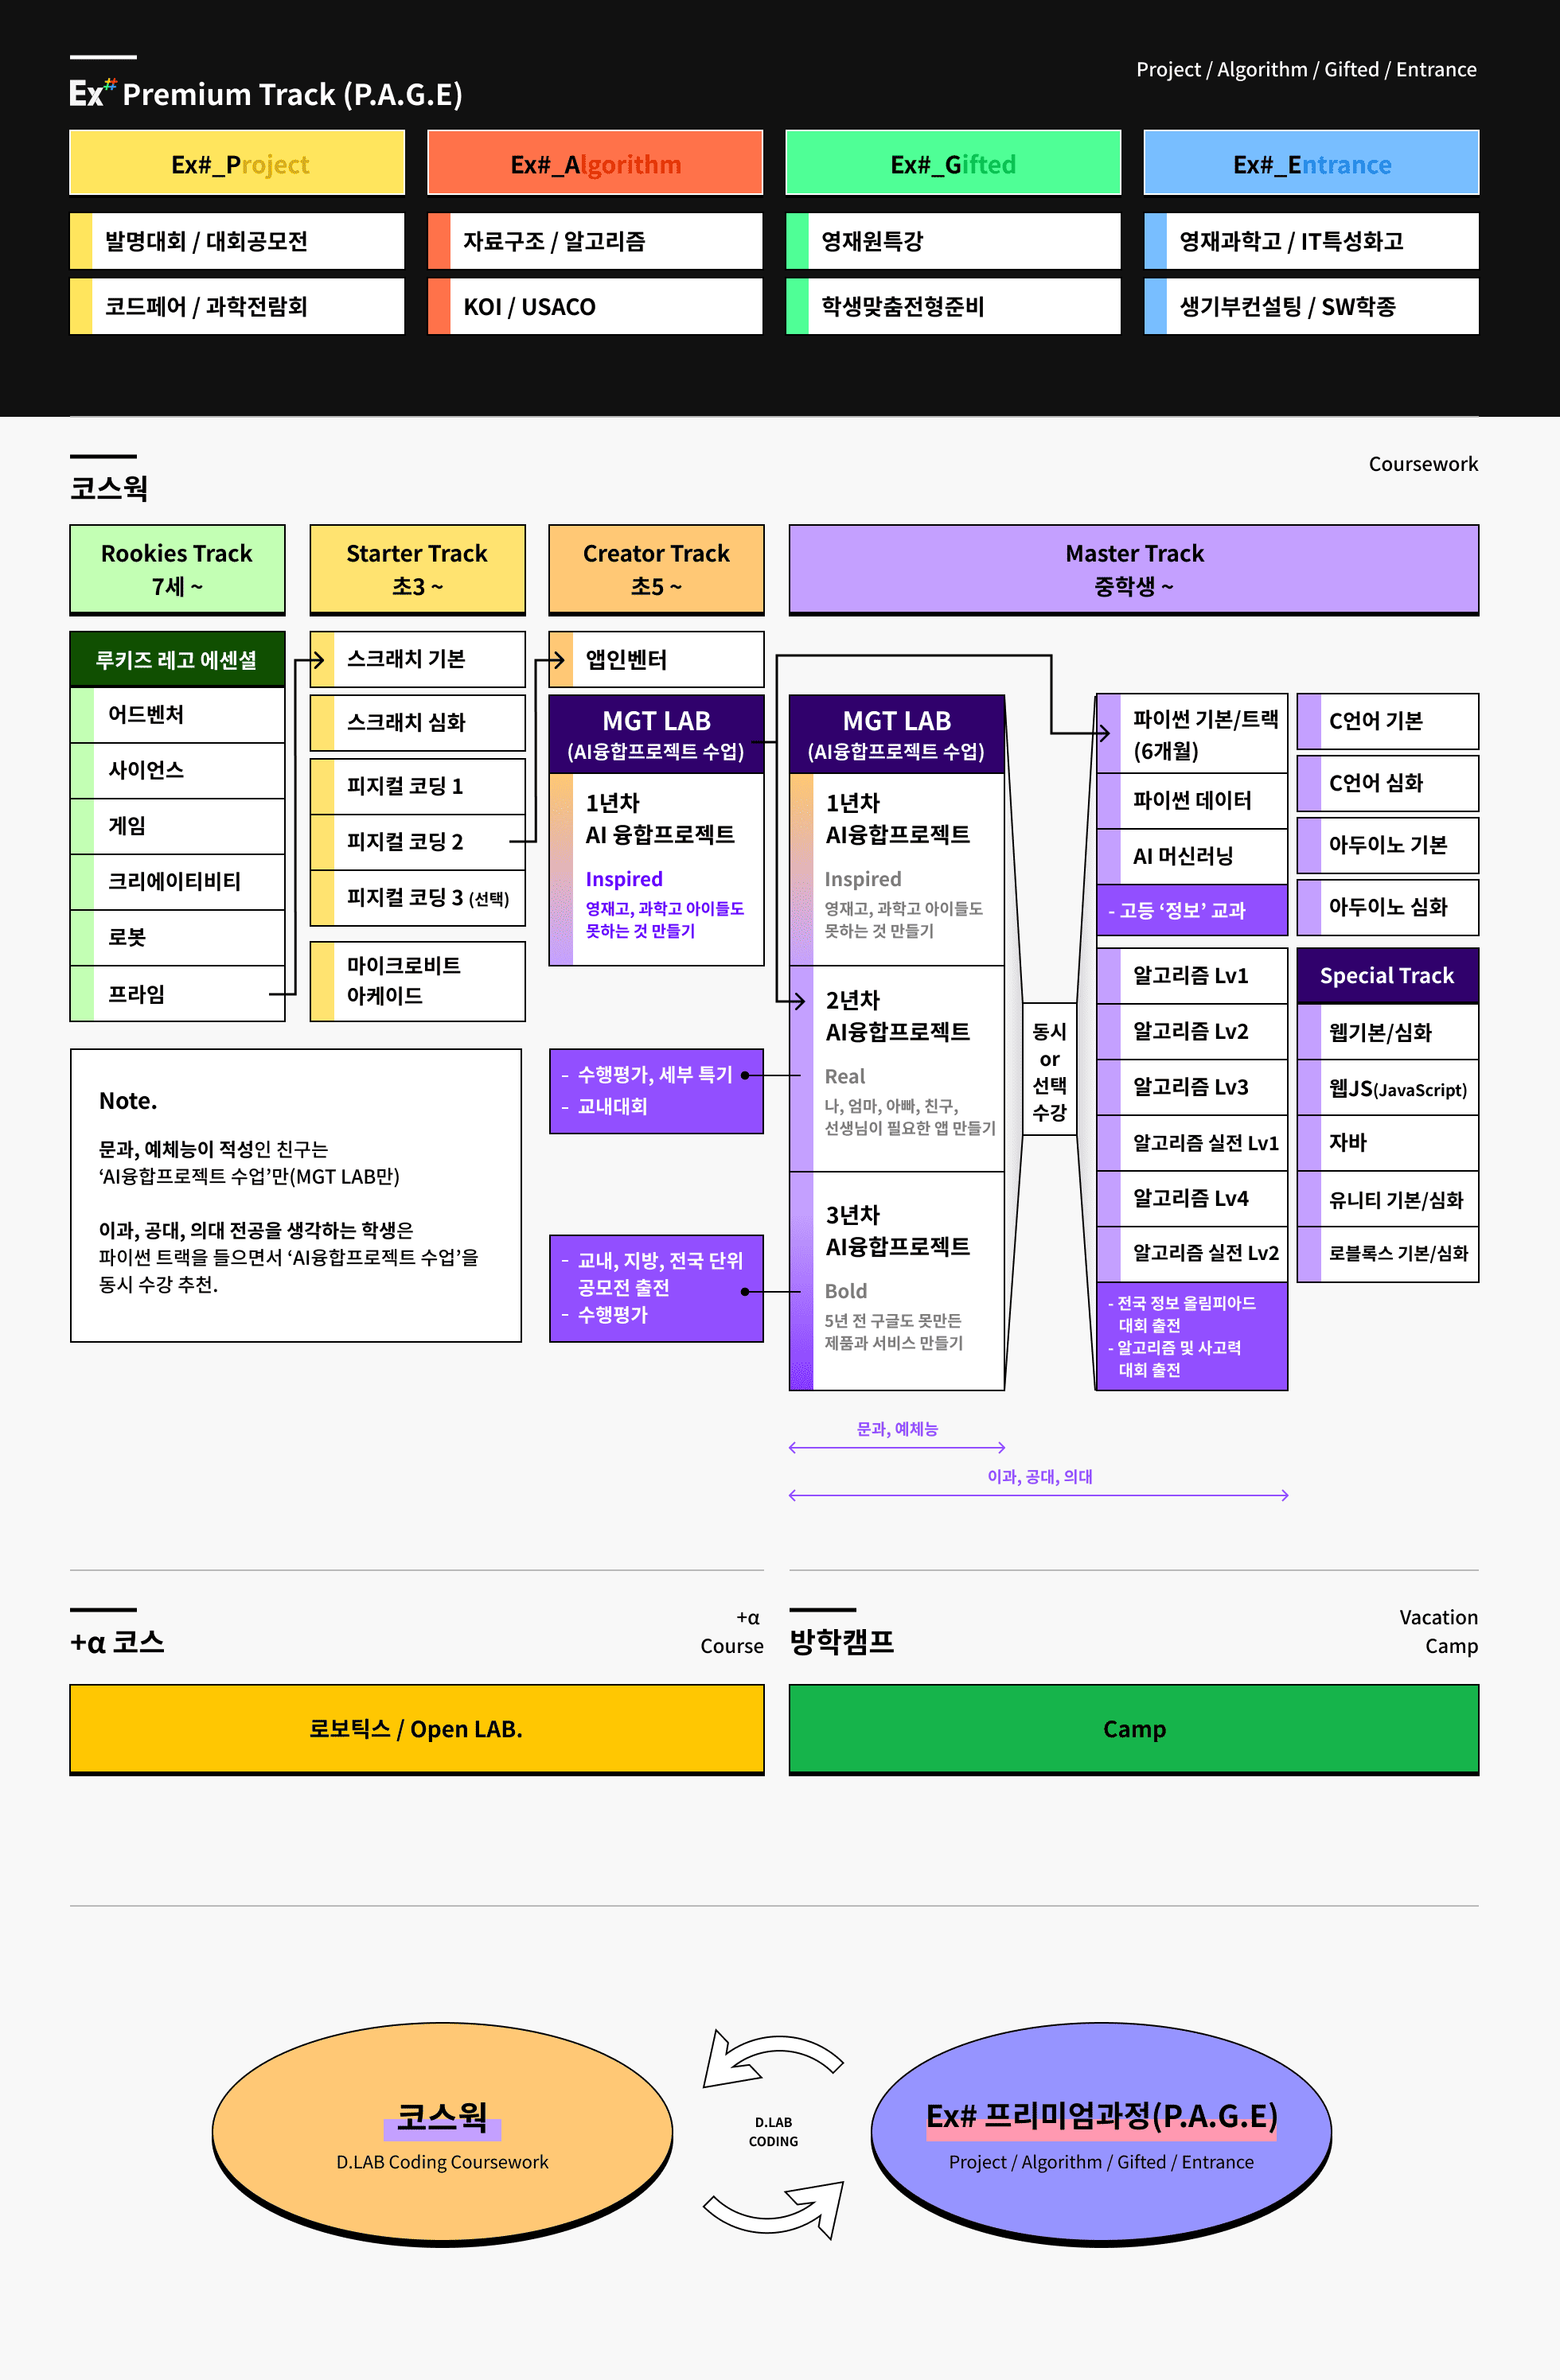Screen dimensions: 1560x2380
Task: Click the purple Ex# 프리미엄과정 ellipse
Action: click(1101, 2132)
